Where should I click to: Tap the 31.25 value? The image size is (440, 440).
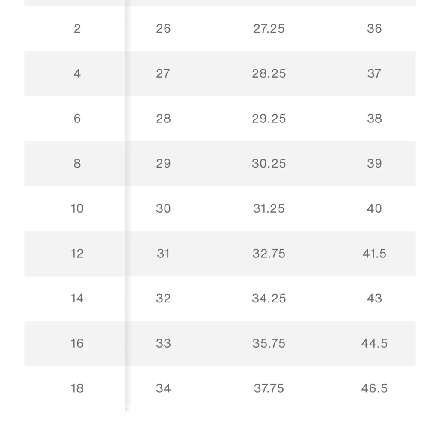pos(269,208)
